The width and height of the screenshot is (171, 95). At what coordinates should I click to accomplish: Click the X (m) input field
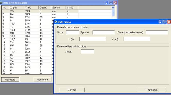[93, 39]
